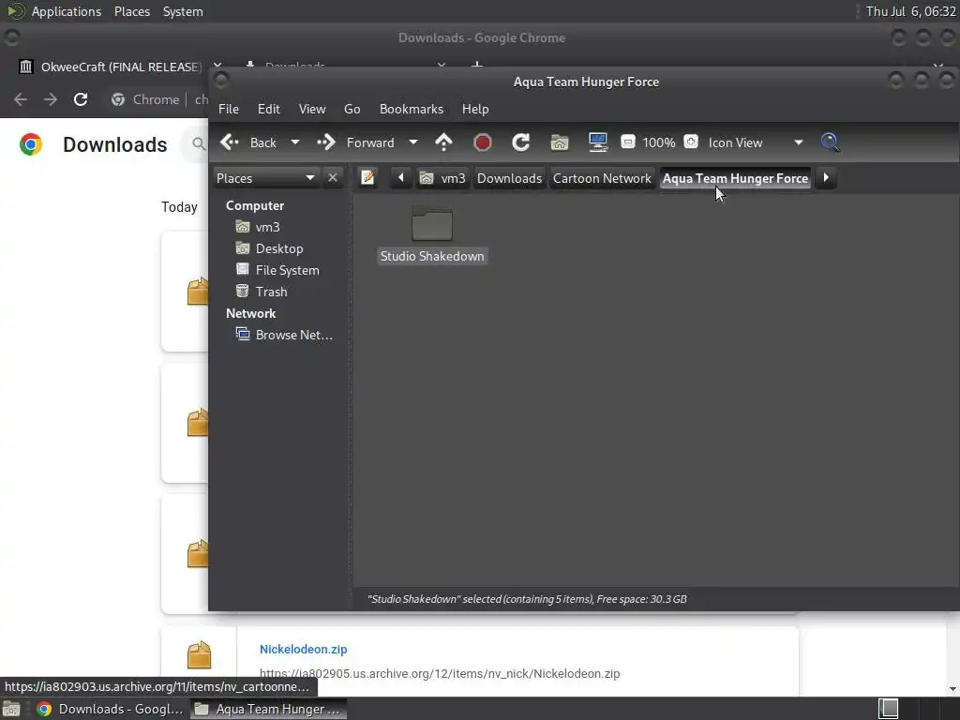Screen dimensions: 960x720
Task: Click the vm3 path bar button
Action: 442,178
